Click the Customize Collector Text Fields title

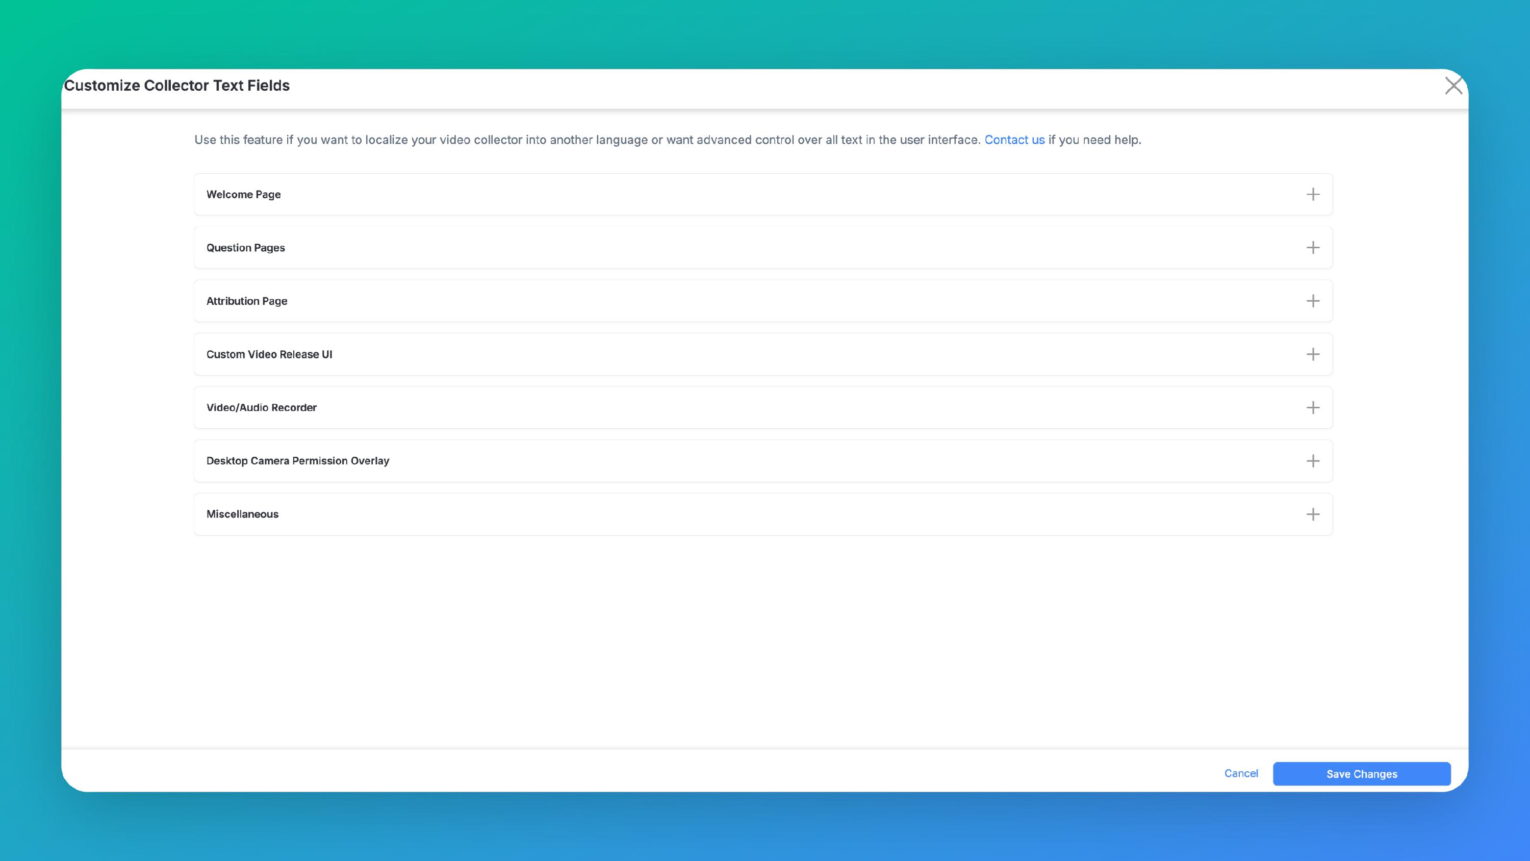click(x=177, y=86)
